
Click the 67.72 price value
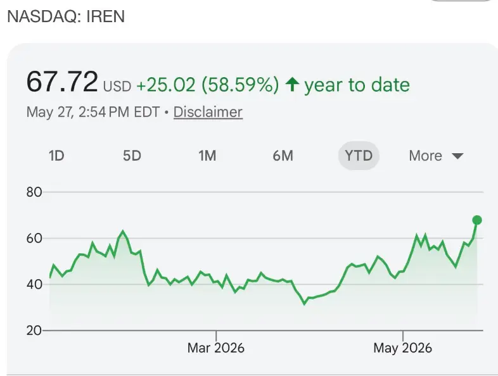(x=62, y=82)
